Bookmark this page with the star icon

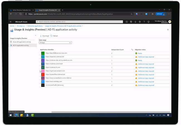click(131, 14)
